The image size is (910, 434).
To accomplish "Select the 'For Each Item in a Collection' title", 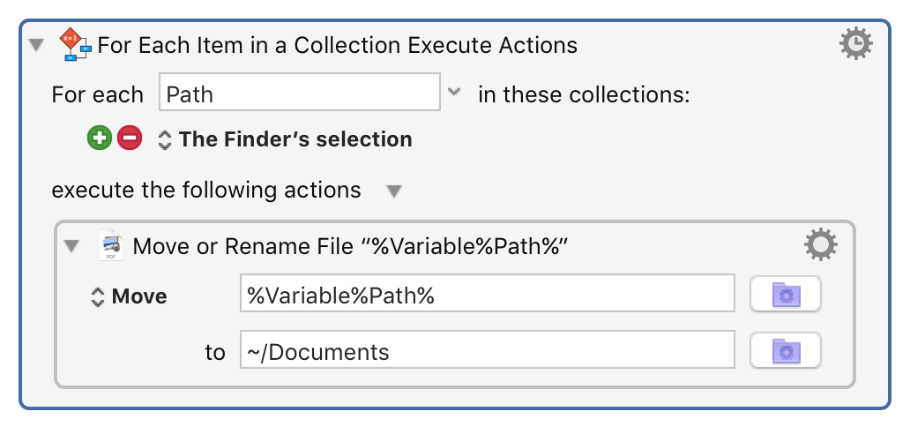I will click(338, 45).
